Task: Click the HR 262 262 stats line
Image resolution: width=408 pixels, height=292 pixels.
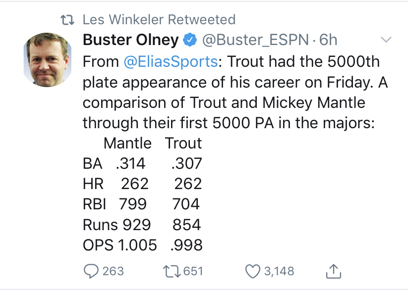Action: 142,184
